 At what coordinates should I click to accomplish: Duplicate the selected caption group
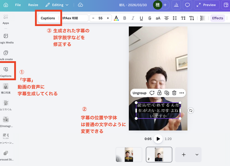coord(167,93)
